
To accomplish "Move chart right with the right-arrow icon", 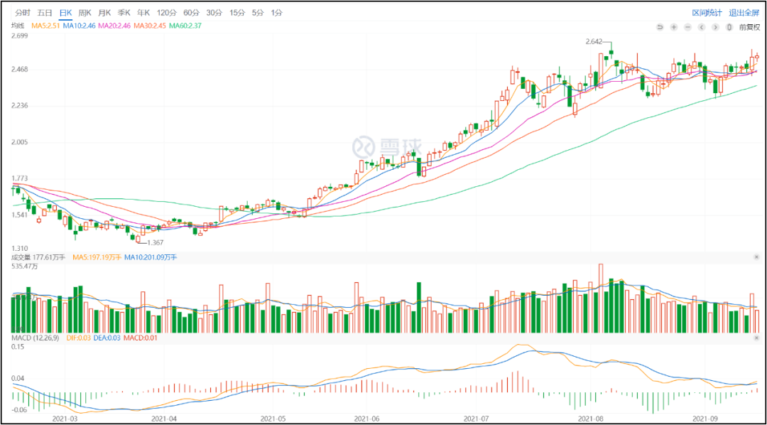I will pos(715,27).
